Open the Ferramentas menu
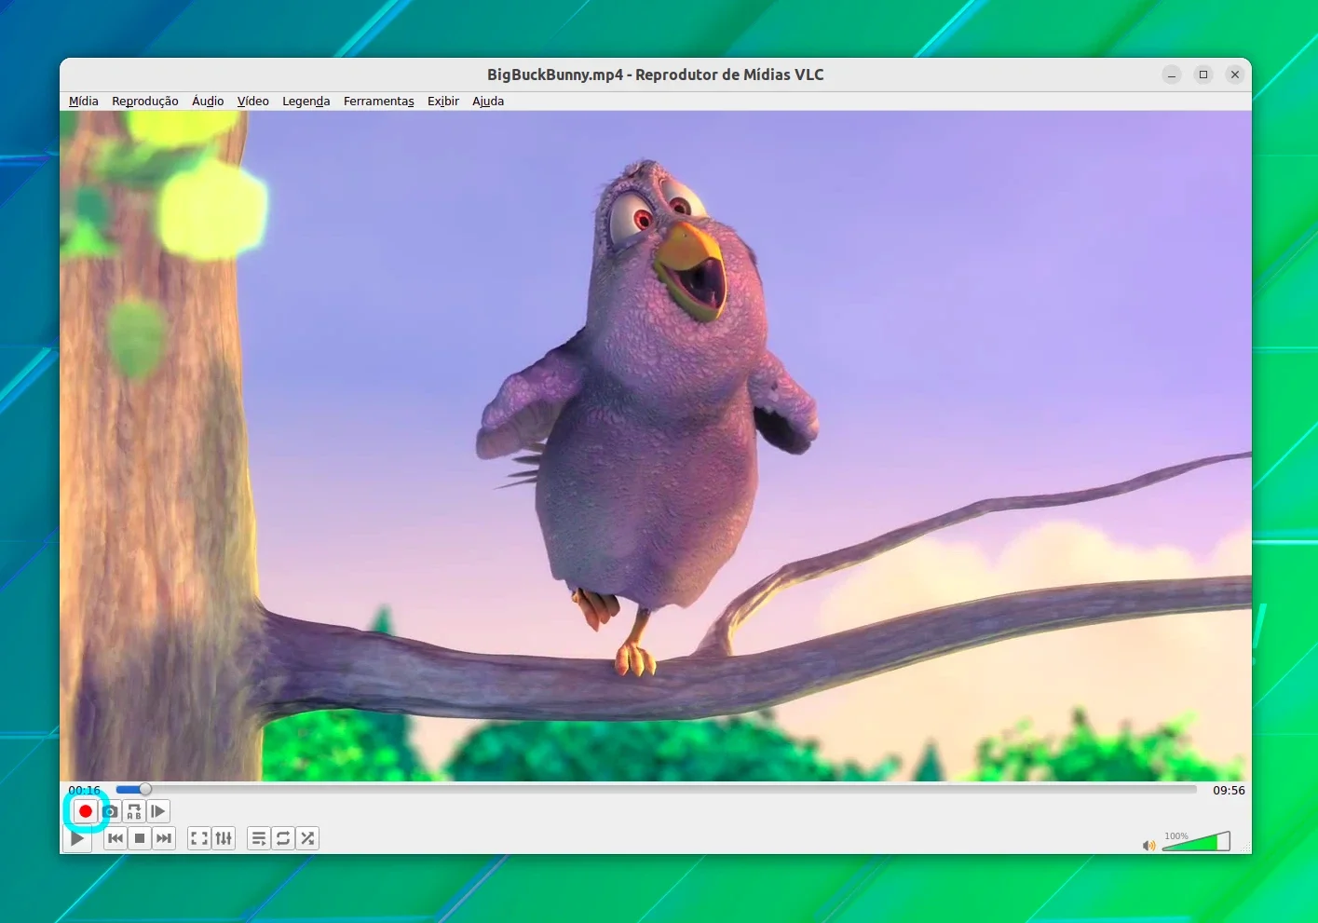This screenshot has height=923, width=1318. click(x=378, y=101)
